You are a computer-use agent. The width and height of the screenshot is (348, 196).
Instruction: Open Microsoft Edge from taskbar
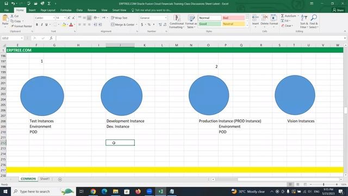[x=104, y=191]
